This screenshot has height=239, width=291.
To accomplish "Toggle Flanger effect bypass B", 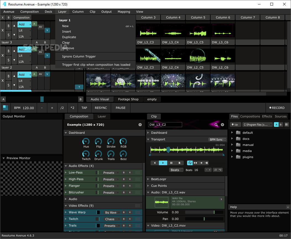I will pos(124,186).
